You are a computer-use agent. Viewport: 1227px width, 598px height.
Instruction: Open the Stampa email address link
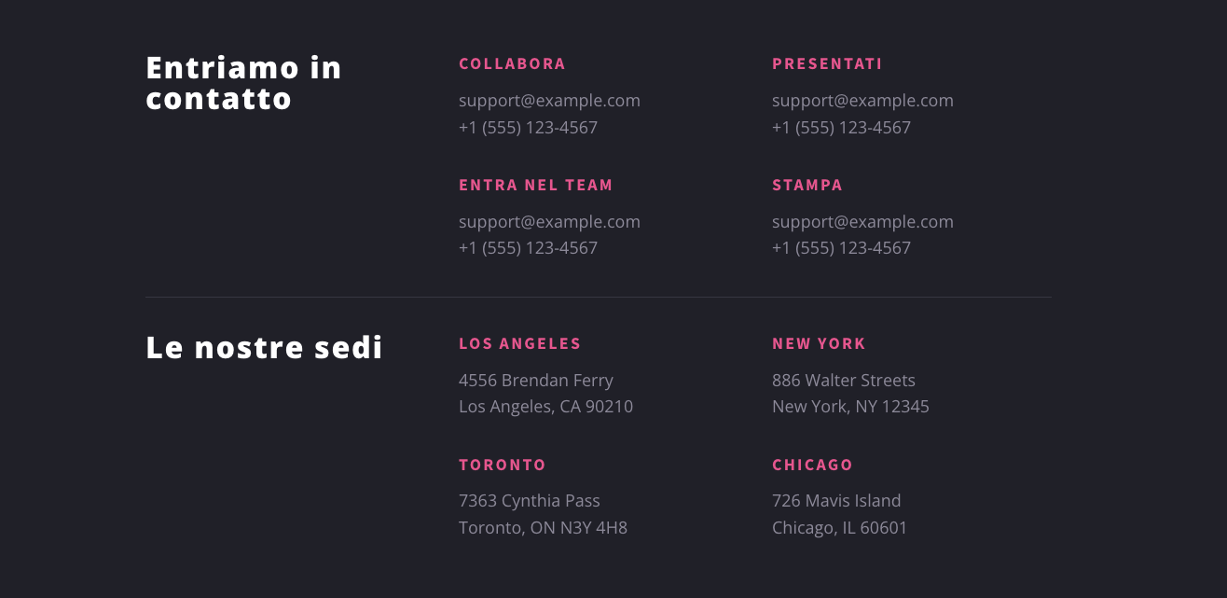[x=862, y=222]
